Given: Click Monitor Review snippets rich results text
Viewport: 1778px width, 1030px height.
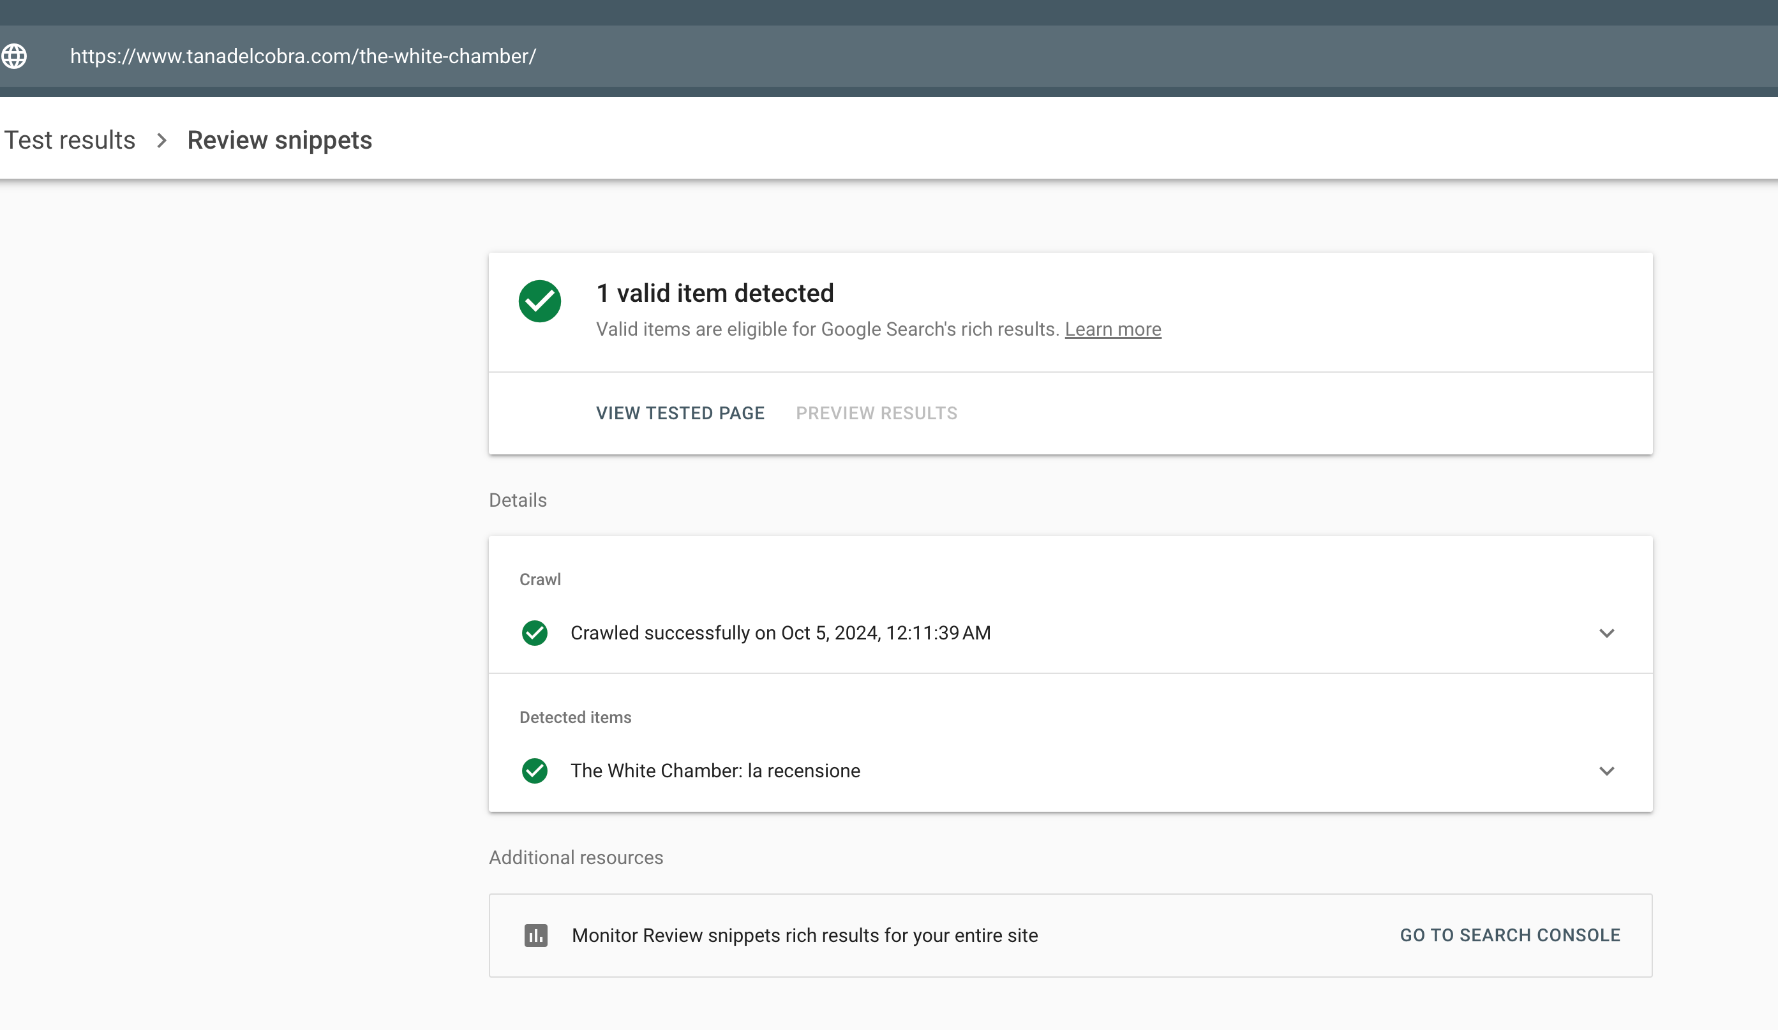Looking at the screenshot, I should pos(805,936).
